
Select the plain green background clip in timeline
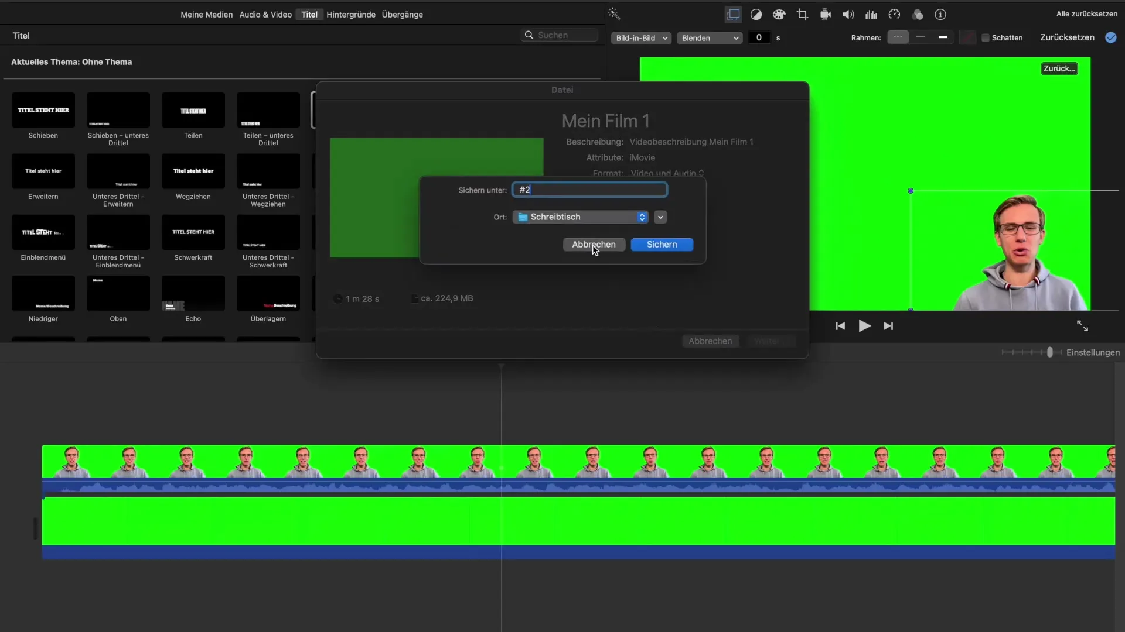tap(578, 528)
